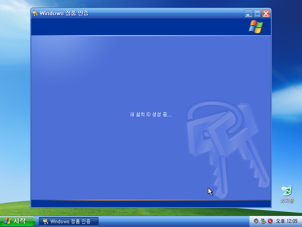Screen dimensions: 302x227
Task: Click the Windows 정품 인증 taskbar button
Action: click(69, 221)
